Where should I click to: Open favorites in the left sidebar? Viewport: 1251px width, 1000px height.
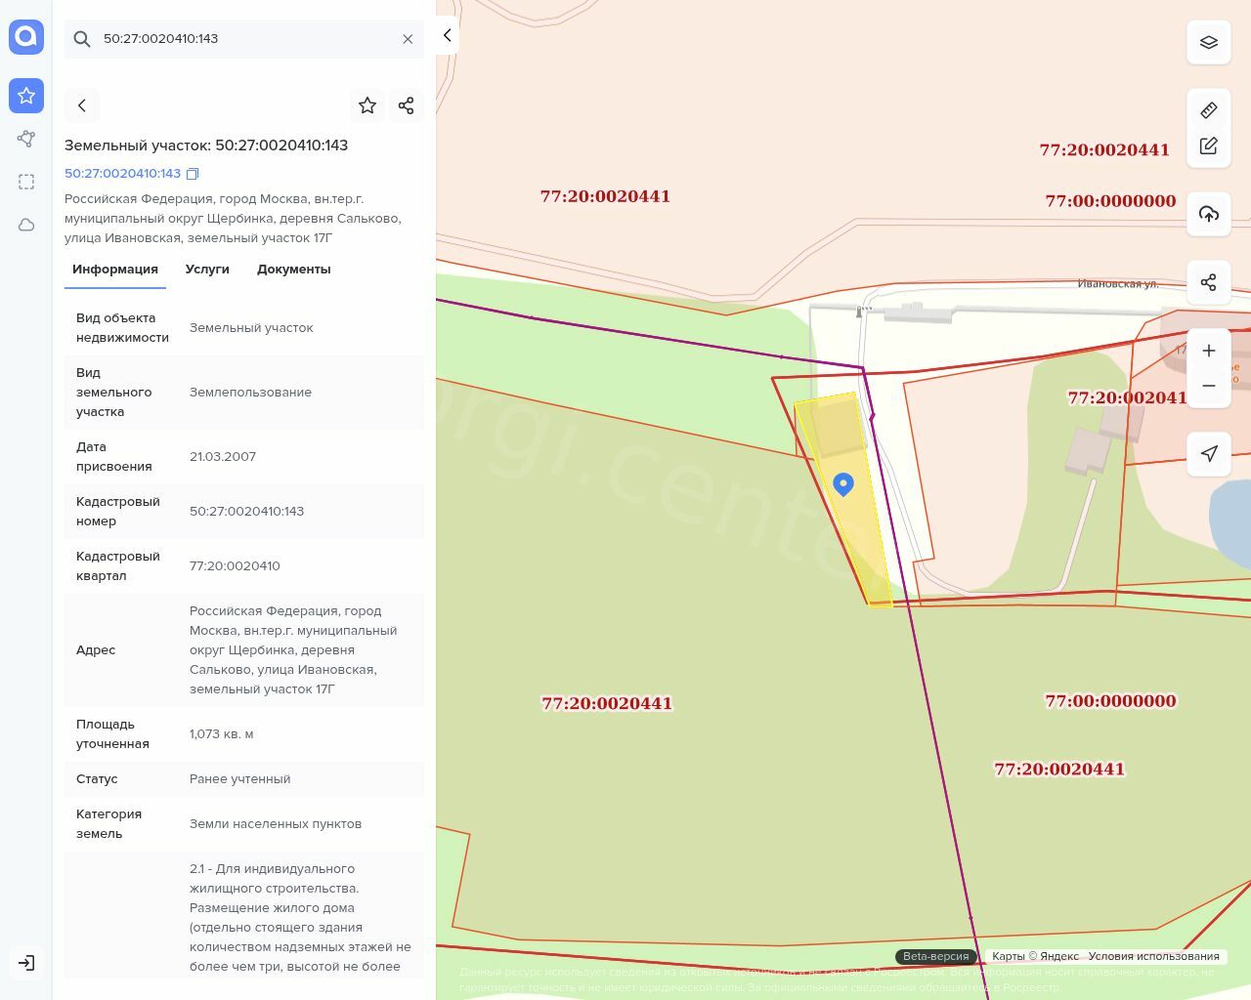coord(26,96)
